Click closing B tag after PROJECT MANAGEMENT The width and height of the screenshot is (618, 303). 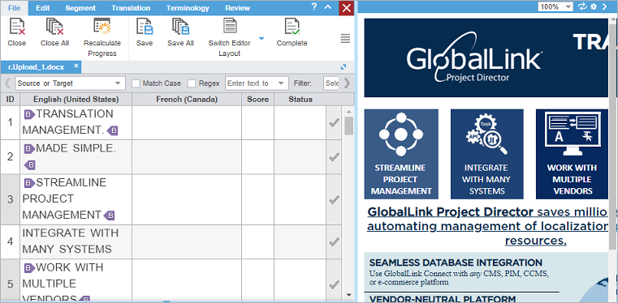[109, 216]
